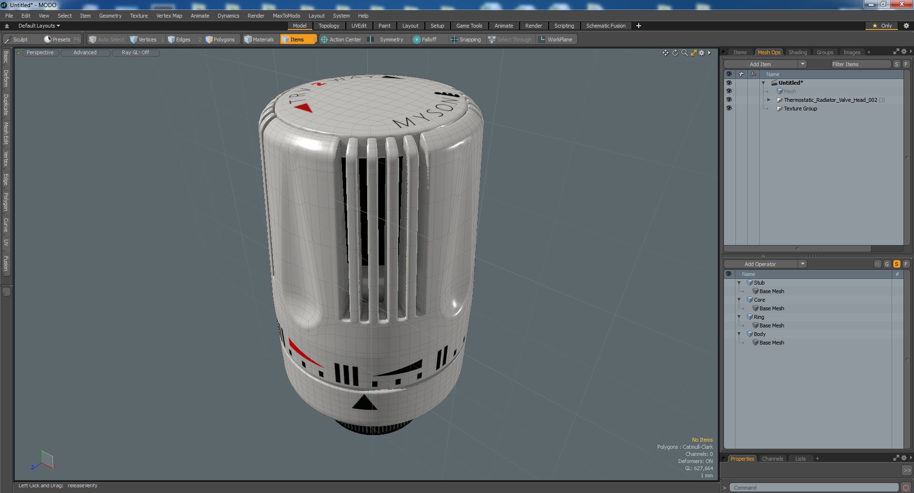Open the MaxToModo menu
The width and height of the screenshot is (914, 493).
point(286,16)
